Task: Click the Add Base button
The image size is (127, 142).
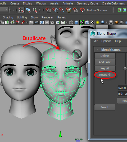Action: [x=105, y=62]
